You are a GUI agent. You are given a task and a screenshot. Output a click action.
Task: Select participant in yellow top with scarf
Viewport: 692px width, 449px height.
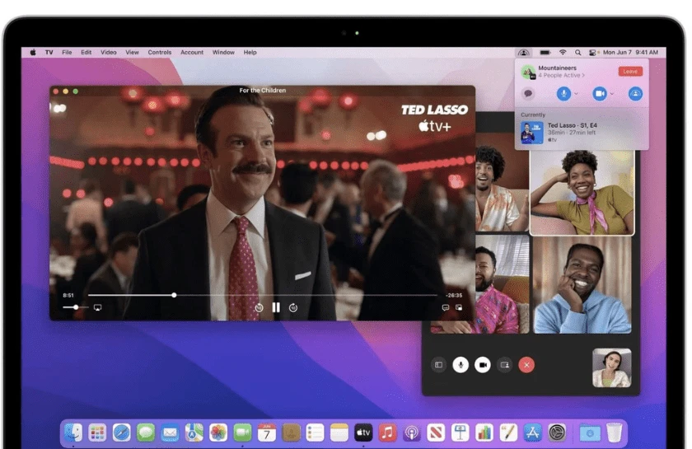pyautogui.click(x=582, y=192)
